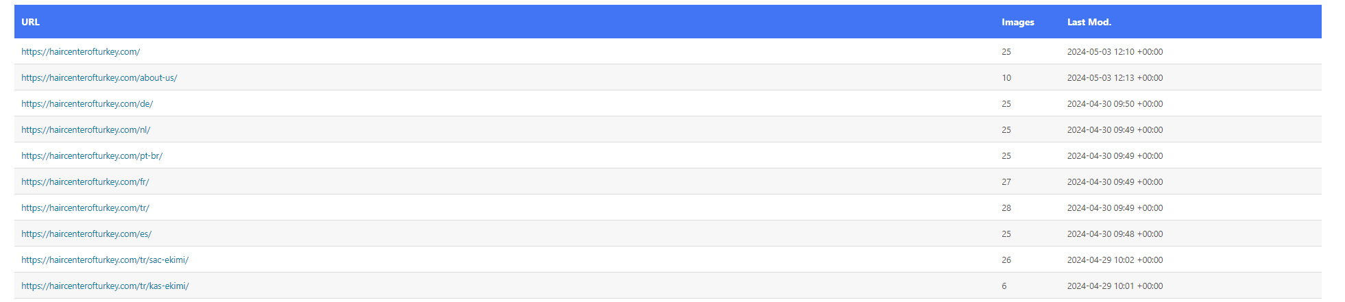The width and height of the screenshot is (1345, 302).
Task: Follow the tr/kas-ekimi/ link
Action: tap(105, 286)
